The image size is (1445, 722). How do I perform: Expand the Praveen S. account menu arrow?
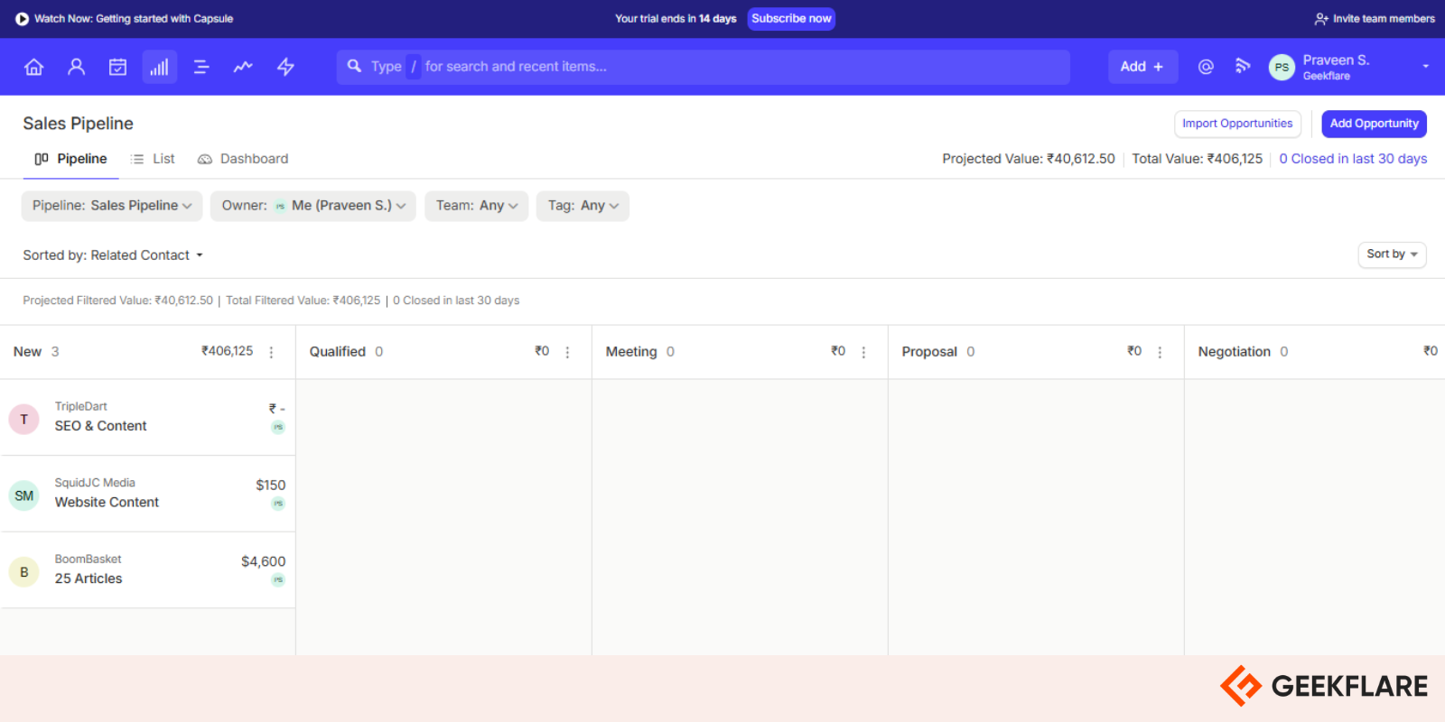1425,66
